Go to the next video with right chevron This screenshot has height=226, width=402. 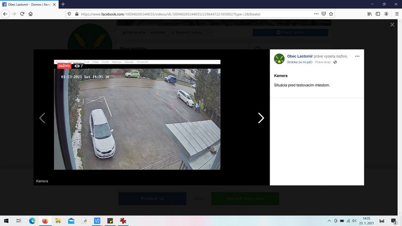click(261, 118)
